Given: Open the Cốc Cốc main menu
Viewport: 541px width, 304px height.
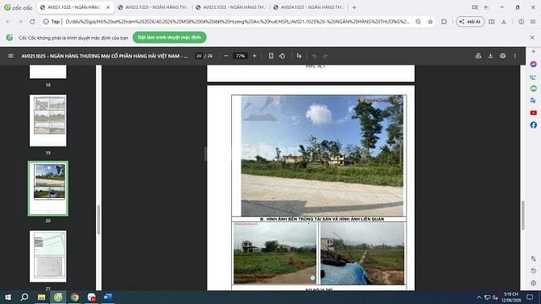Looking at the screenshot, I should click(x=533, y=22).
